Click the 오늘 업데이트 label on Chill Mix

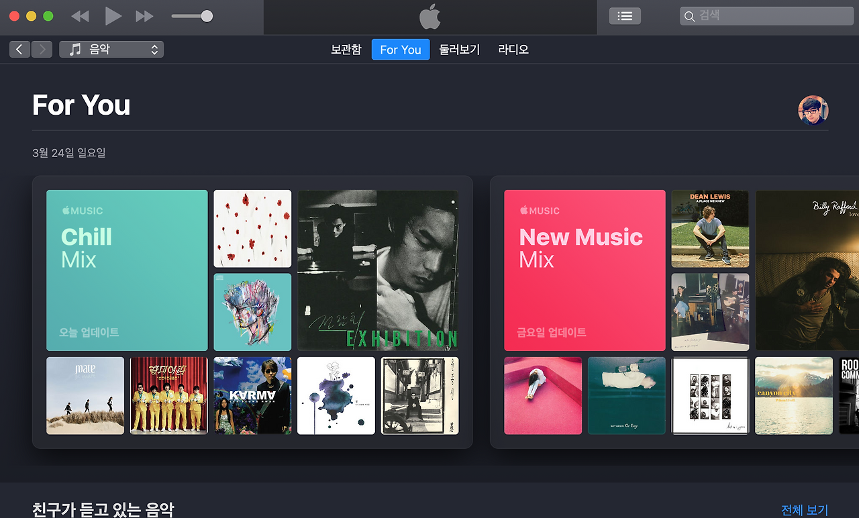(89, 332)
